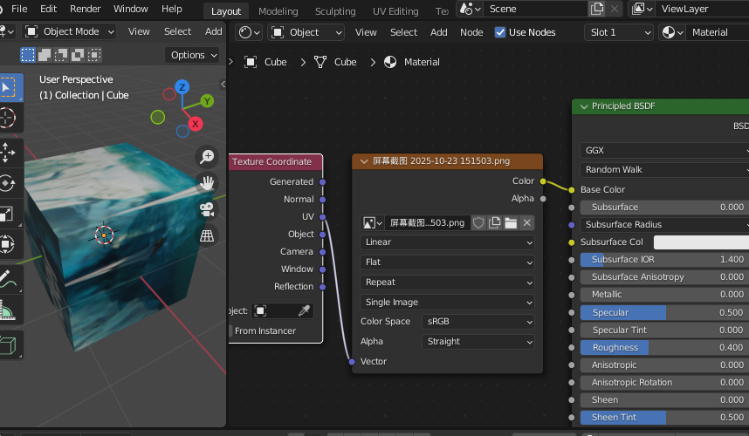Unlink the image with the X icon
Image resolution: width=749 pixels, height=436 pixels.
(x=527, y=222)
